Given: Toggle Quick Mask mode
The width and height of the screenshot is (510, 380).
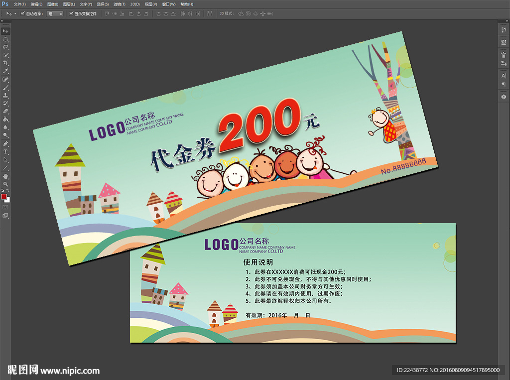Looking at the screenshot, I should (x=5, y=207).
